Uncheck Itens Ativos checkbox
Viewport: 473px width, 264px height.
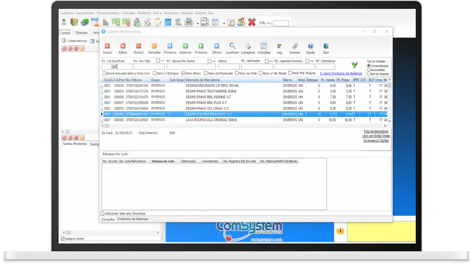pos(183,73)
